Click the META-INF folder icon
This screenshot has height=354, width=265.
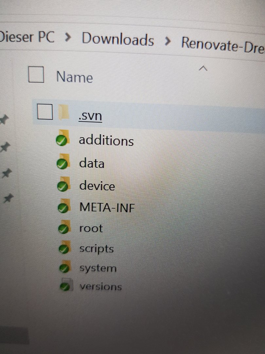(64, 206)
